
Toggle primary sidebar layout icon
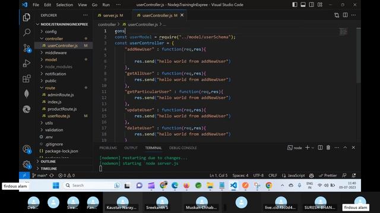(294, 5)
